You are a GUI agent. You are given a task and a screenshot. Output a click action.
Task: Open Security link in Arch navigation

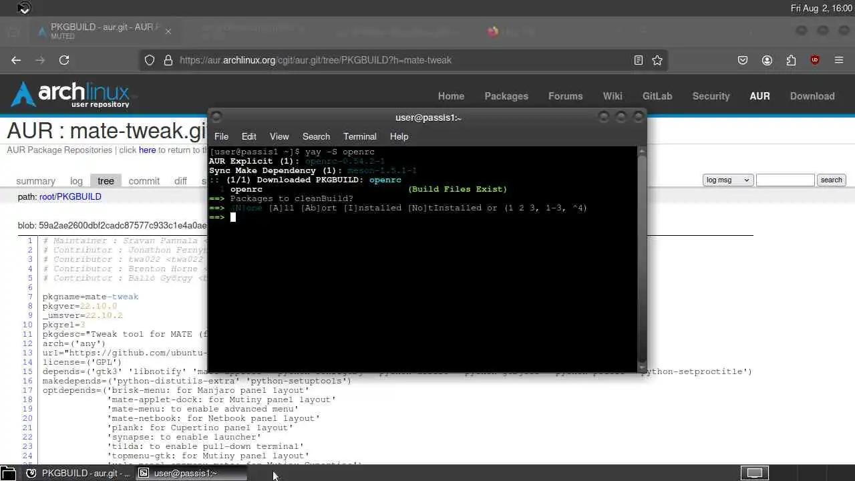[711, 96]
